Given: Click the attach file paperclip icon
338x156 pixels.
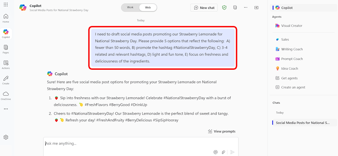Looking at the screenshot, I should tap(223, 152).
